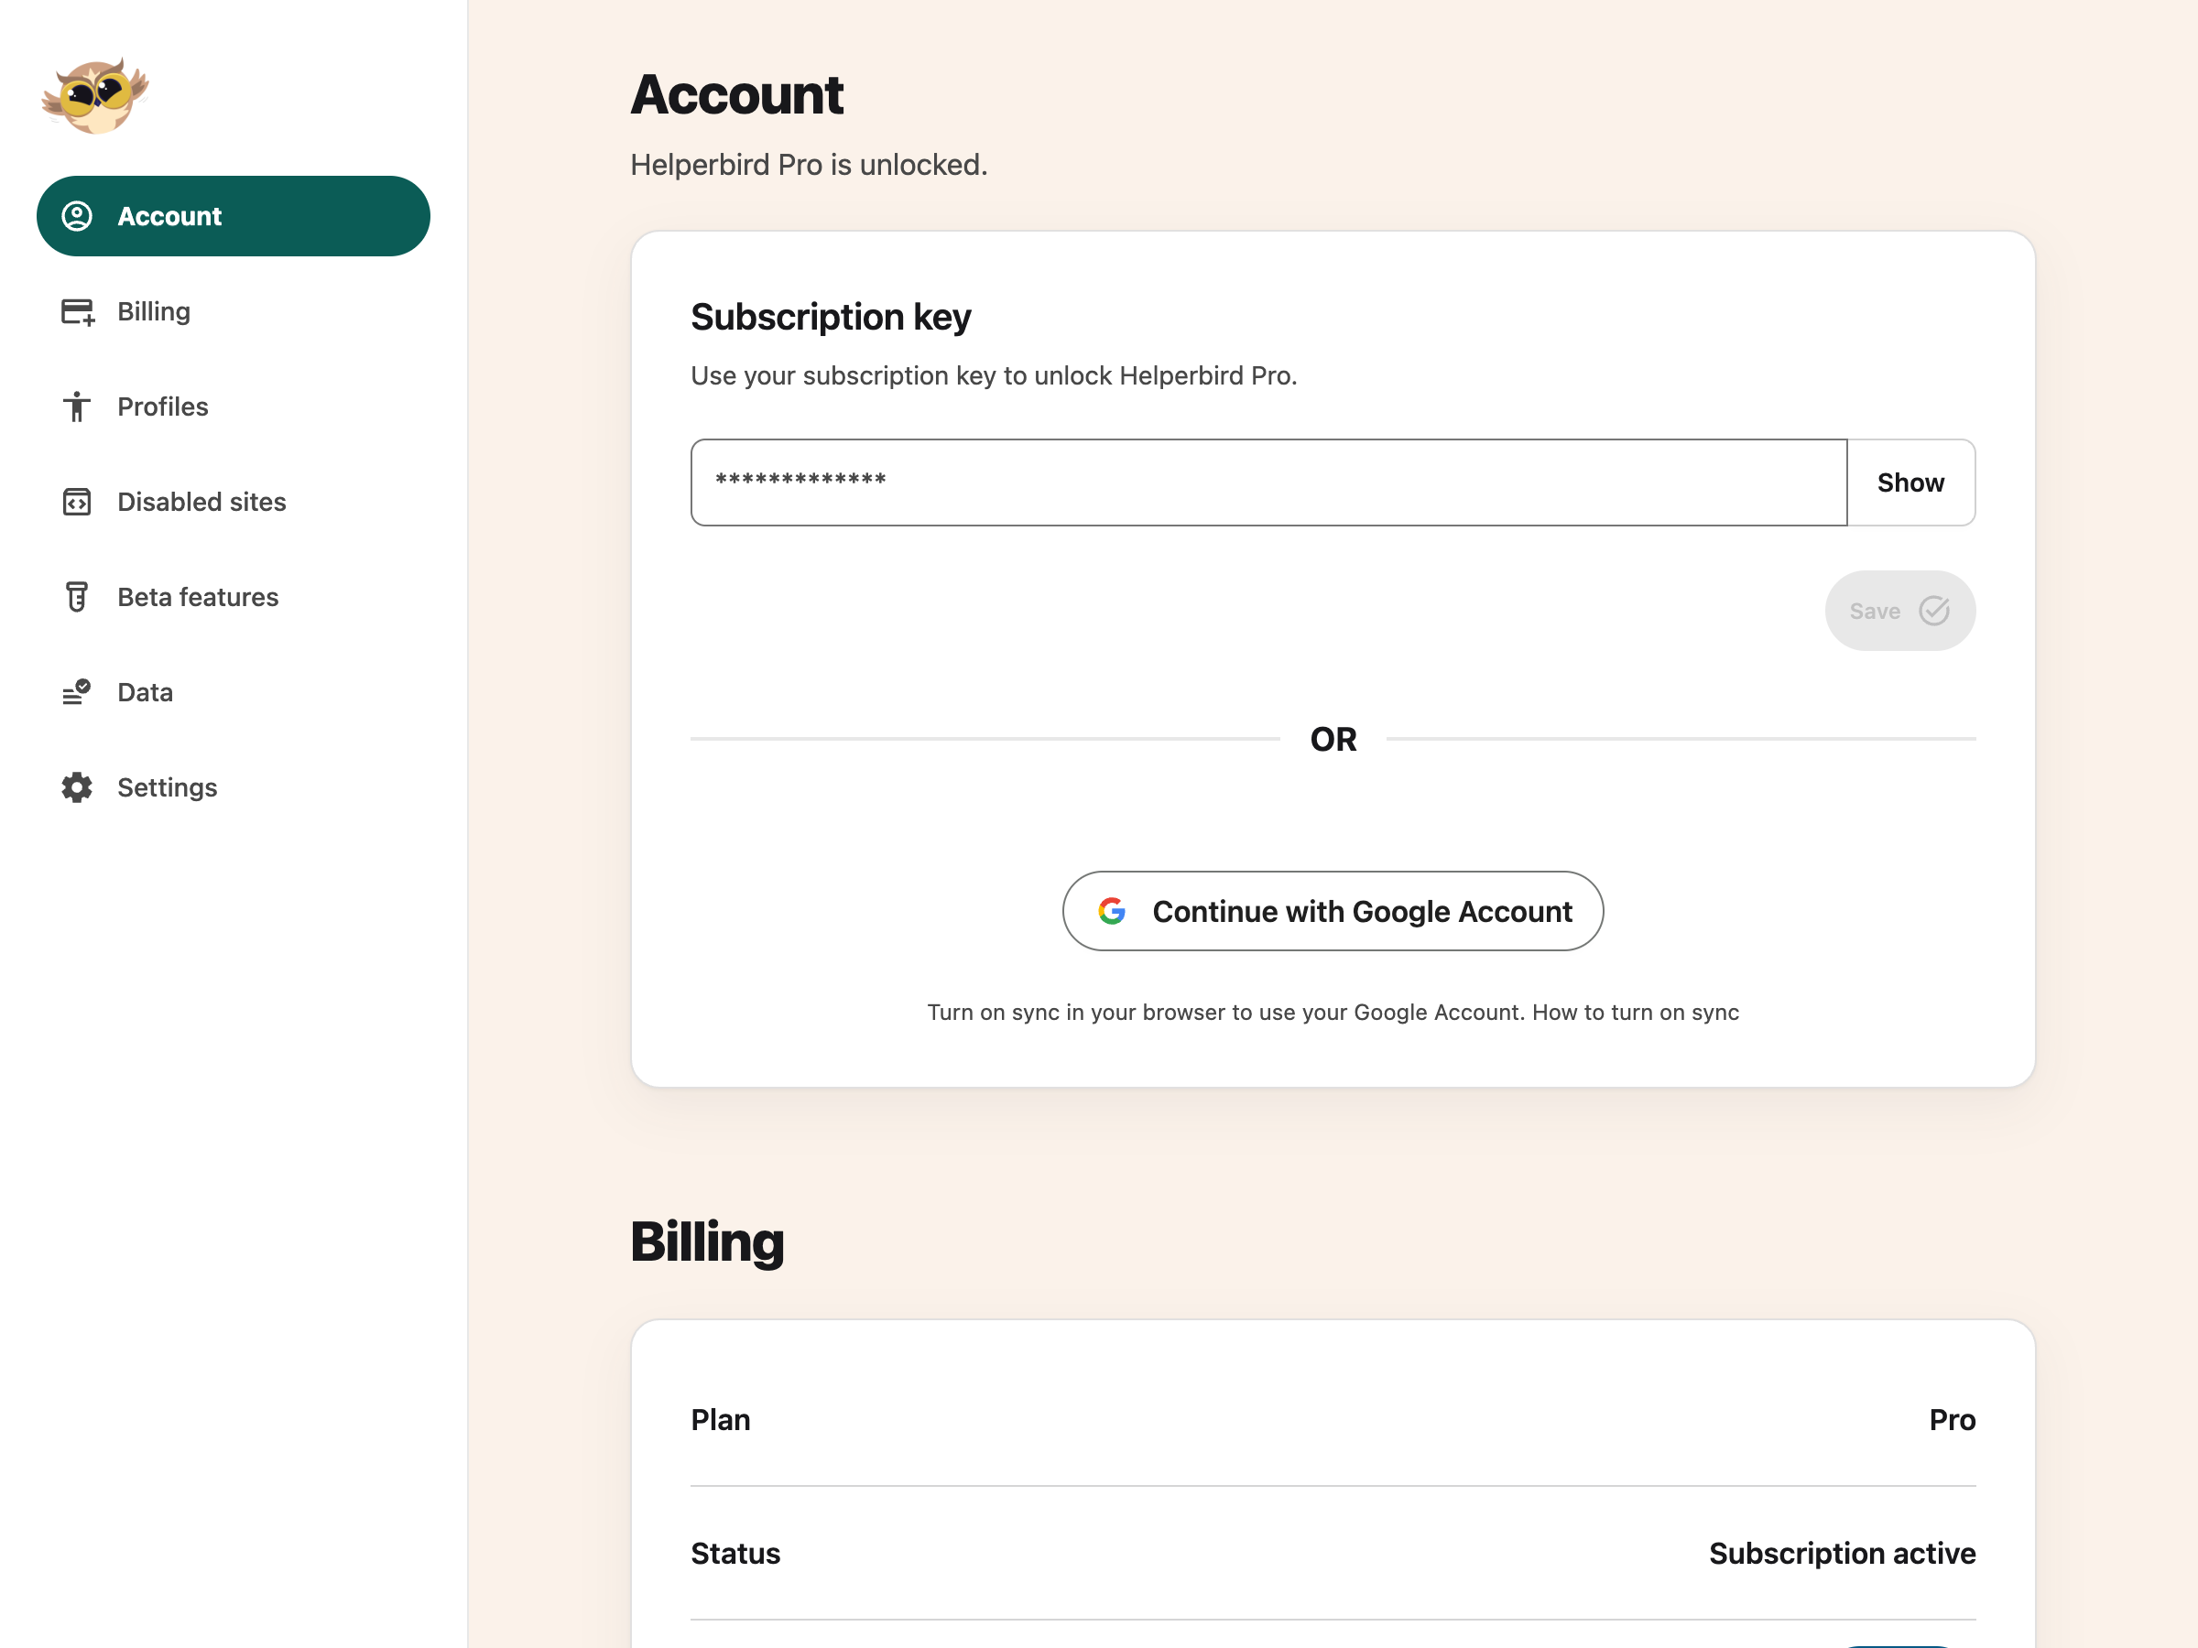Open How to turn on sync link

[x=1636, y=1013]
